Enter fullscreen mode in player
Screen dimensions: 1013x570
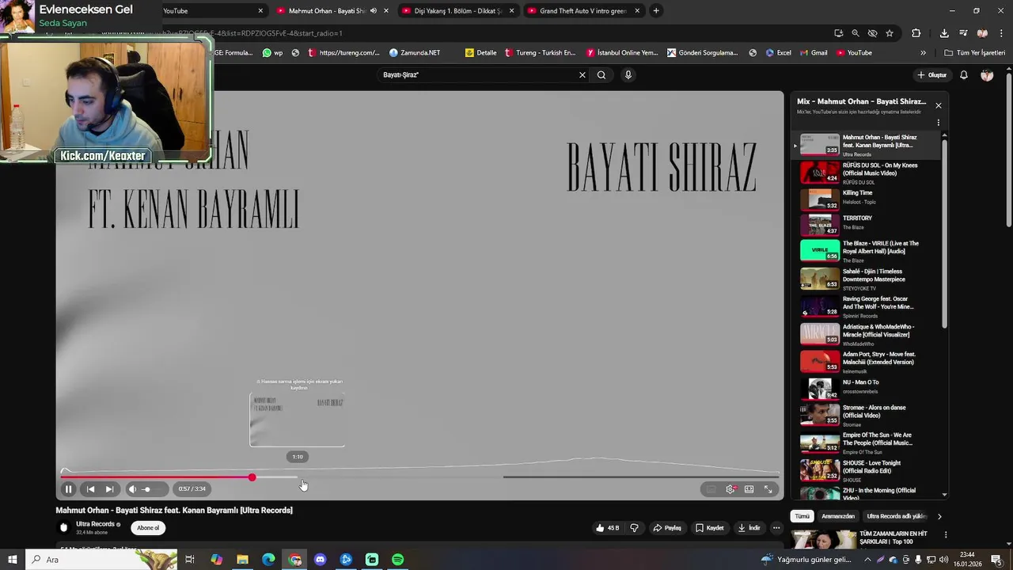pyautogui.click(x=768, y=489)
